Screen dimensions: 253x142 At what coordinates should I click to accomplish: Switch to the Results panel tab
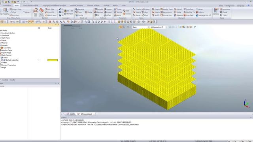point(12,80)
